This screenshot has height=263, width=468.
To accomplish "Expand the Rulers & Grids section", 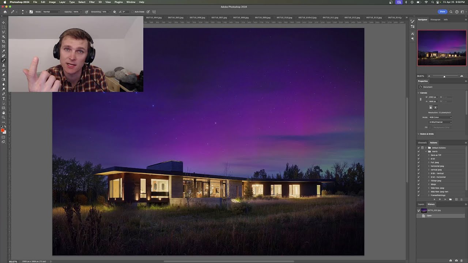I will [x=419, y=134].
